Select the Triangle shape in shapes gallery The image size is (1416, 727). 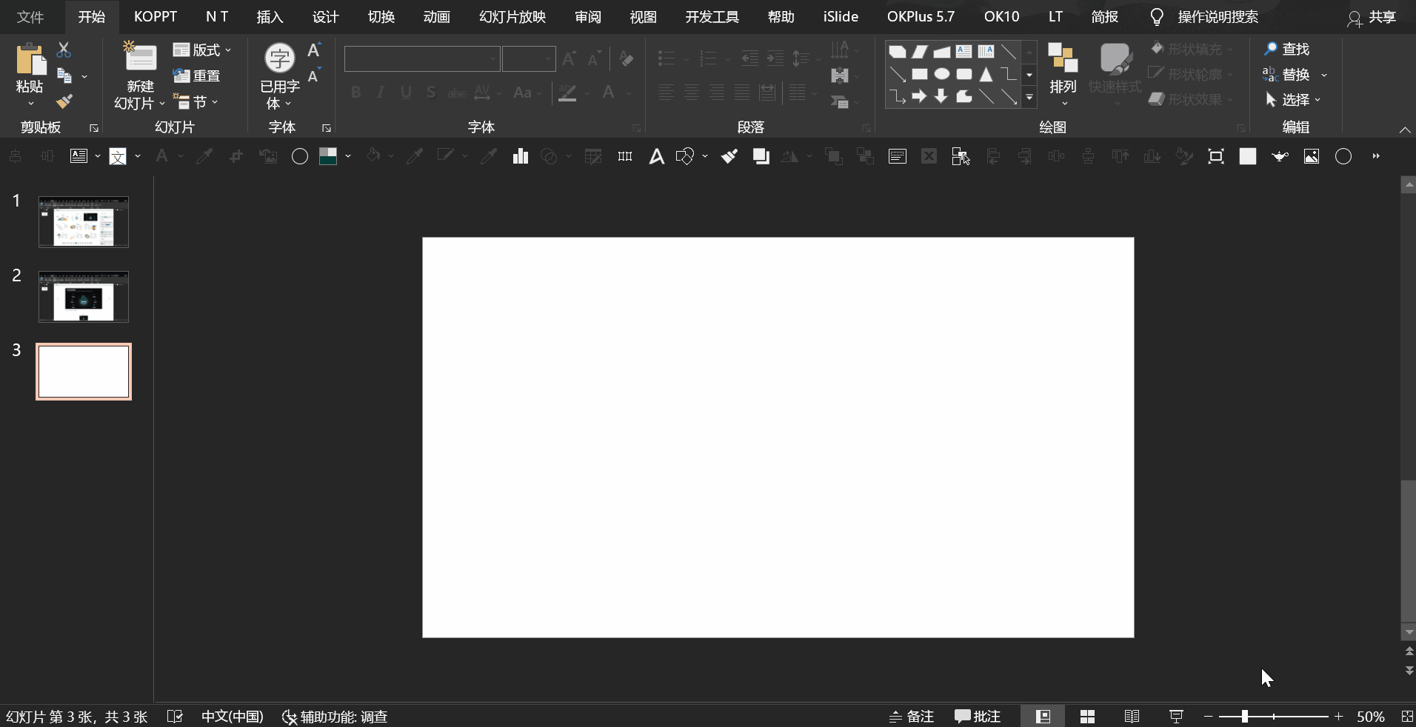point(986,74)
